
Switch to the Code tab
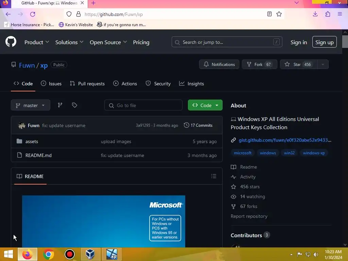coord(23,84)
